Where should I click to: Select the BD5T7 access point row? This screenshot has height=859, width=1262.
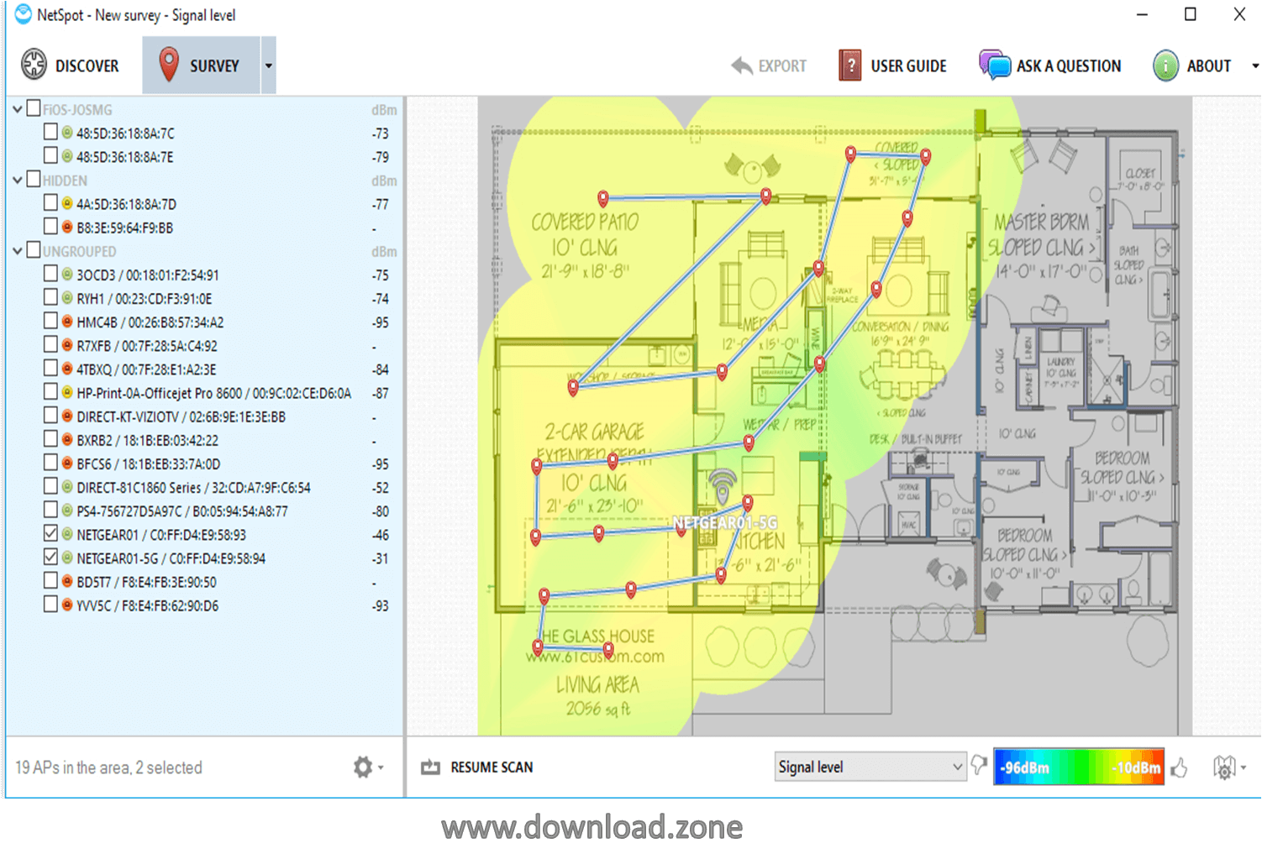(204, 582)
